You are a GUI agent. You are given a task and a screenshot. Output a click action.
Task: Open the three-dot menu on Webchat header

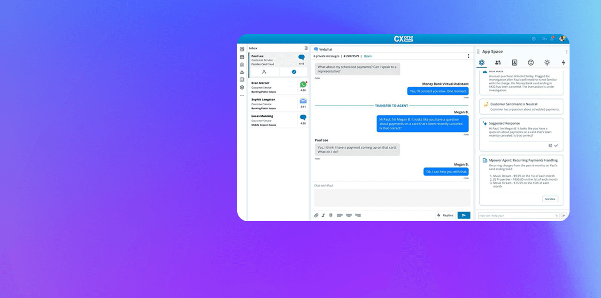[468, 56]
